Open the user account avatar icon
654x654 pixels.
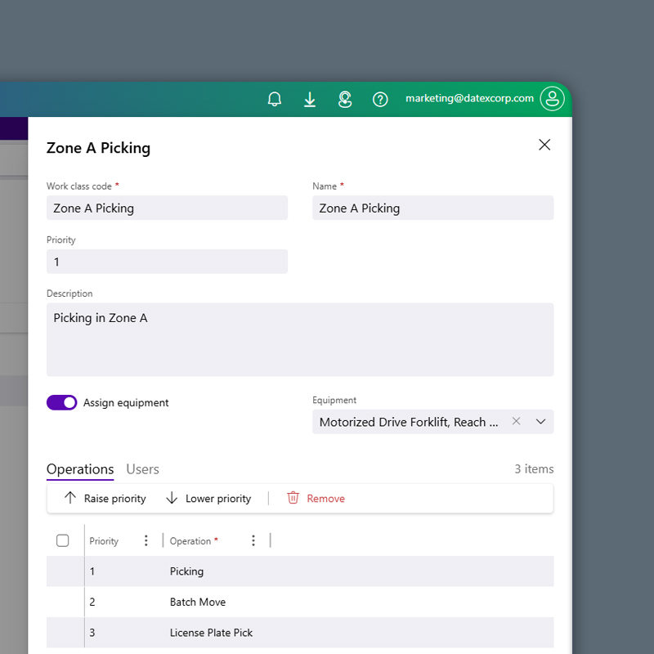pos(553,99)
